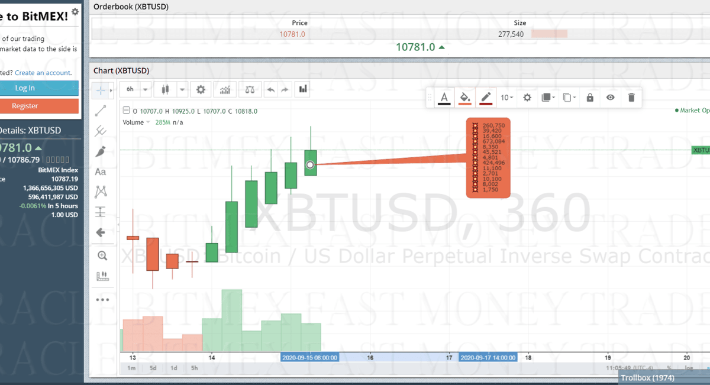The image size is (710, 385).
Task: Follow the Create an account link
Action: (x=43, y=73)
